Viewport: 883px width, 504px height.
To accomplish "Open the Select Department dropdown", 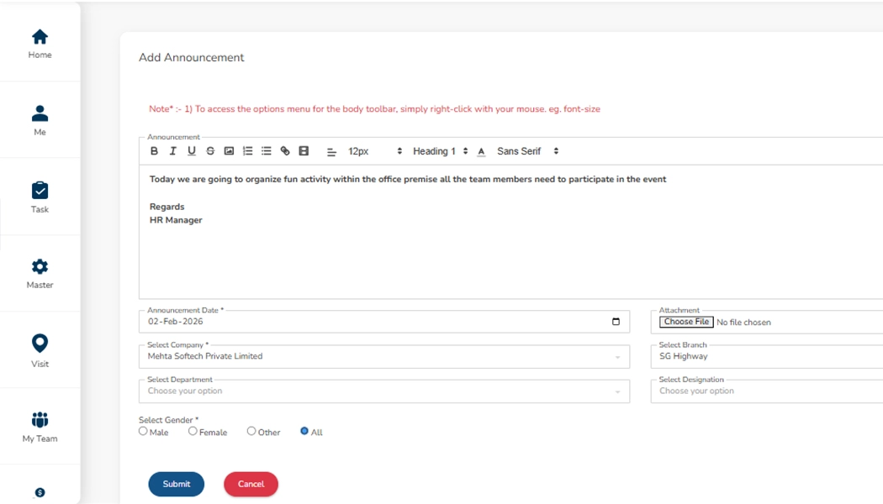I will 383,391.
